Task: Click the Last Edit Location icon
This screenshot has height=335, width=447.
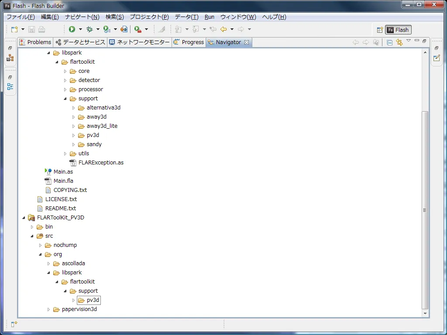Action: click(213, 29)
